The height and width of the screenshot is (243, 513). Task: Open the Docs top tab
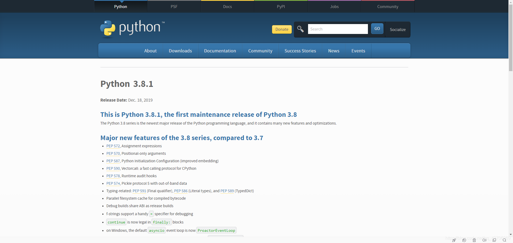(x=228, y=6)
